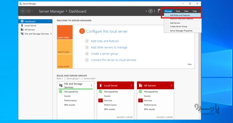Click Create a server group link
The width and height of the screenshot is (233, 123).
click(x=105, y=54)
